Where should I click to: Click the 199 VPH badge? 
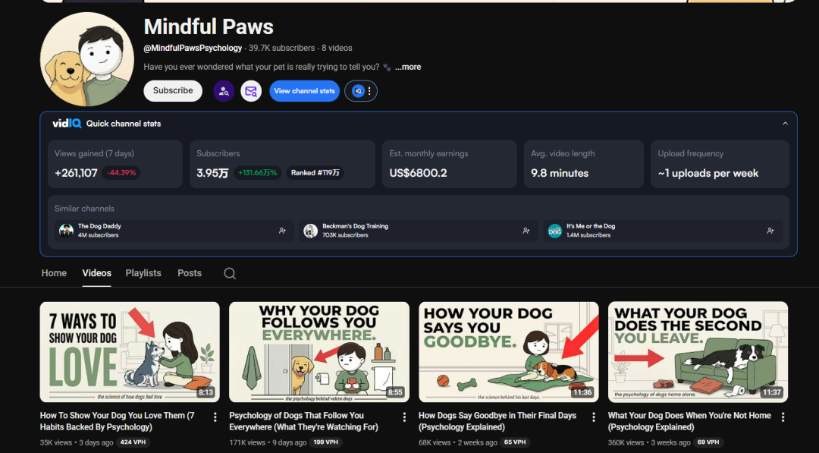pos(326,442)
